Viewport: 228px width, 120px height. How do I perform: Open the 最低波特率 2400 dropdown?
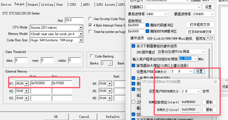(x=157, y=14)
